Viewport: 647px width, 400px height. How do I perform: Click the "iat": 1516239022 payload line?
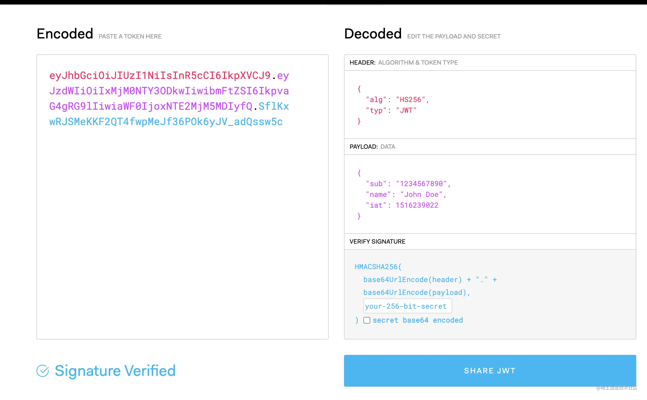tap(402, 205)
